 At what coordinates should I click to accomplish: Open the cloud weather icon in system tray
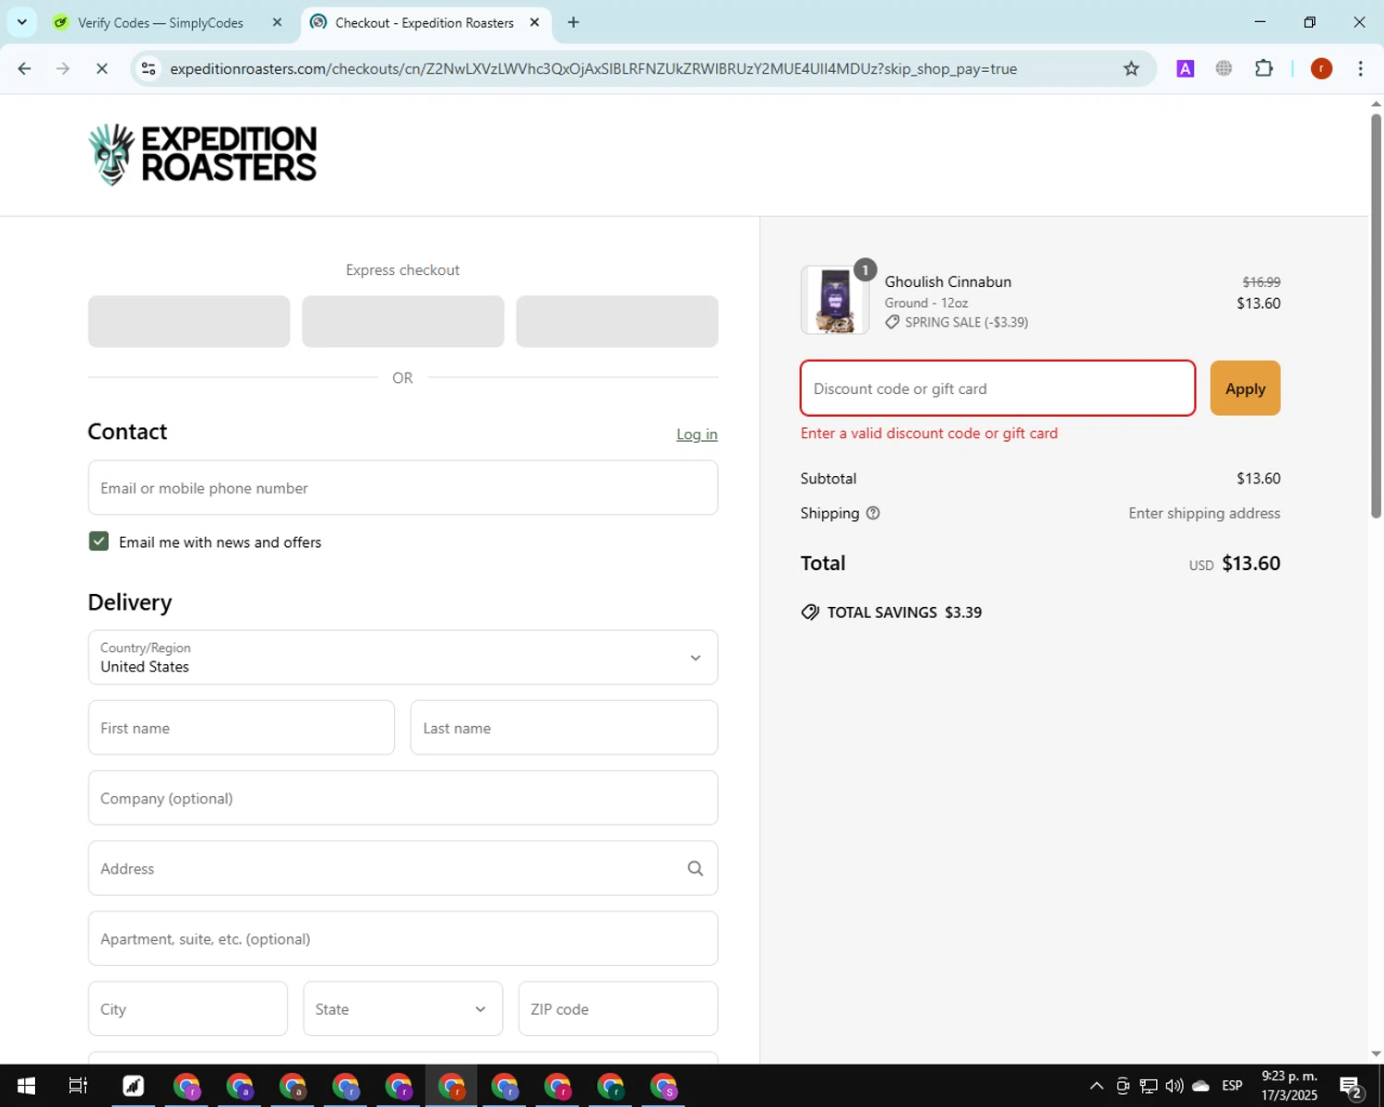click(x=1200, y=1086)
